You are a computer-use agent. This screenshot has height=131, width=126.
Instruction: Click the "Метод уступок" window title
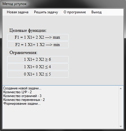coord(14,4)
